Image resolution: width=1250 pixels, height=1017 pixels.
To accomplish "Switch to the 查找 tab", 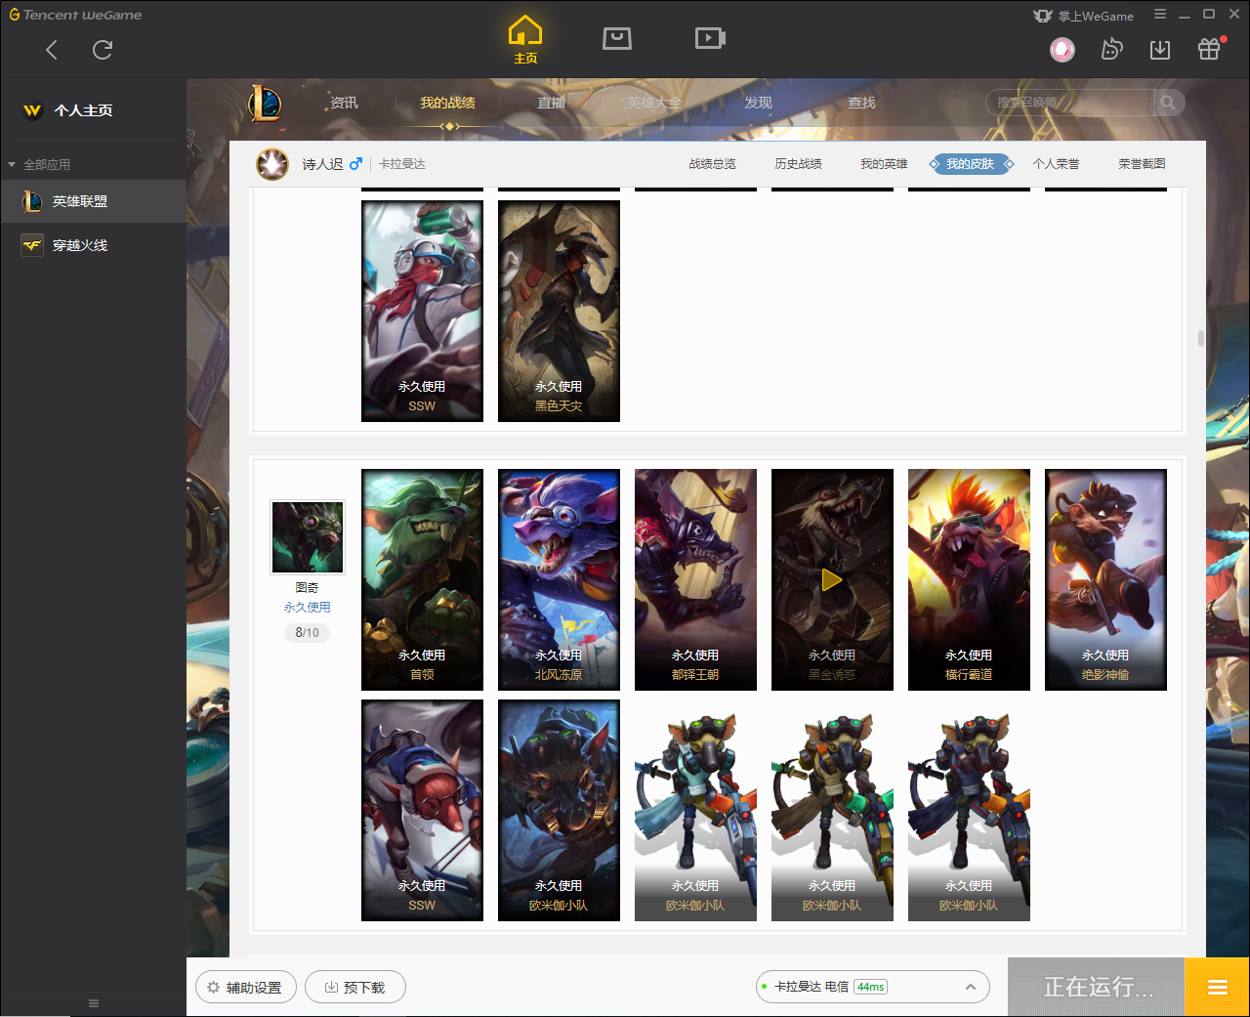I will (861, 103).
